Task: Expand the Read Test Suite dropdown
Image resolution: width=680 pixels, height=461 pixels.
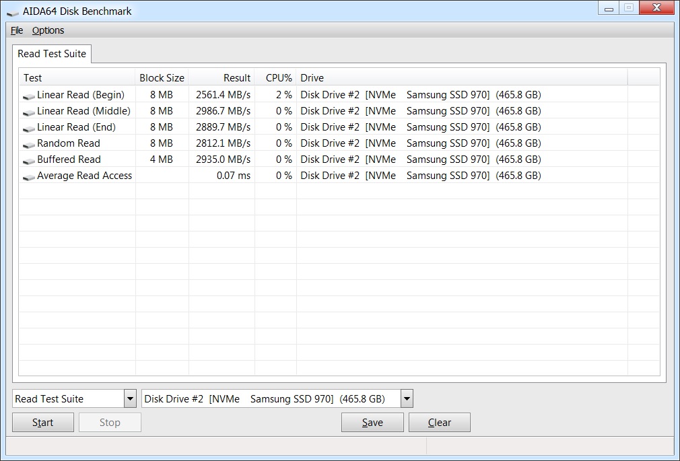Action: [x=130, y=399]
